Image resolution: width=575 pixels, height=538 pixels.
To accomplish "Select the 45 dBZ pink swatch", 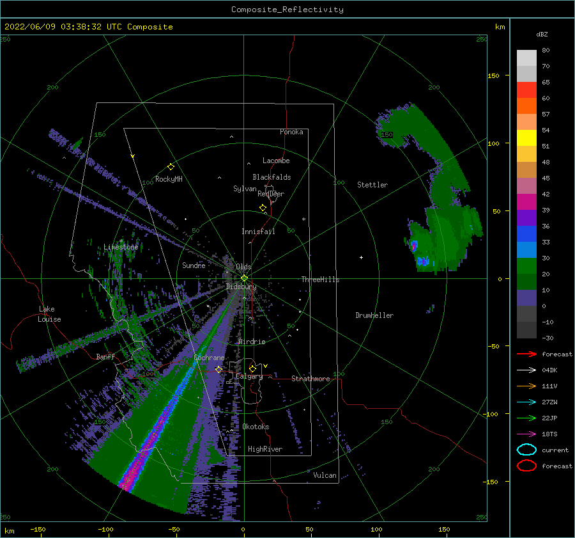I will 526,186.
